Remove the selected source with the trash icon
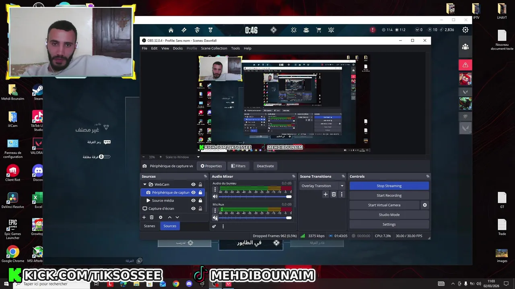515x289 pixels. click(152, 217)
